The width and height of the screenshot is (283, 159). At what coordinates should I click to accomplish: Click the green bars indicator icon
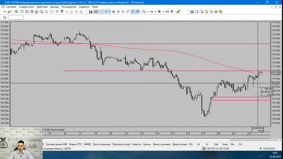pyautogui.click(x=179, y=12)
